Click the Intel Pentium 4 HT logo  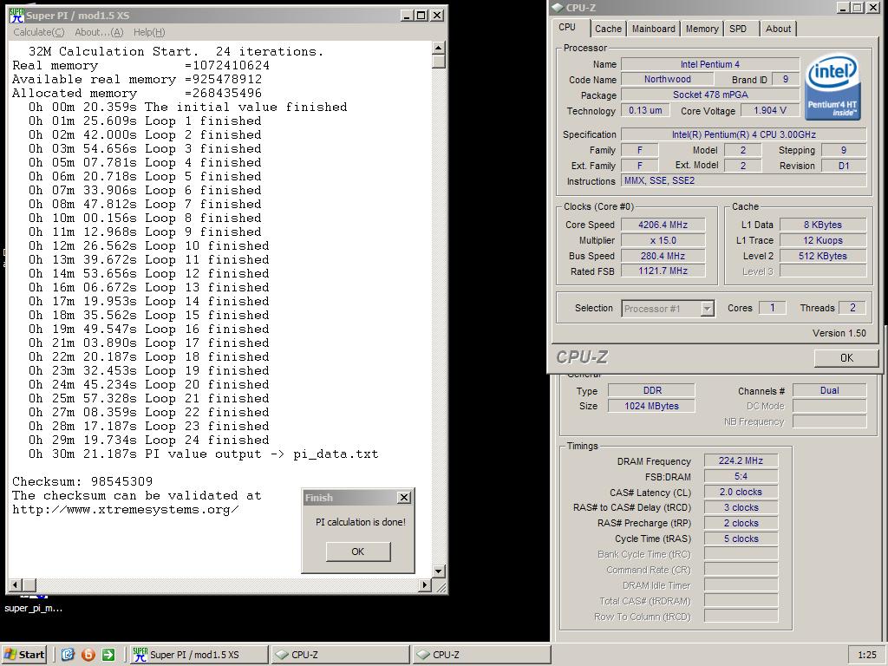832,88
